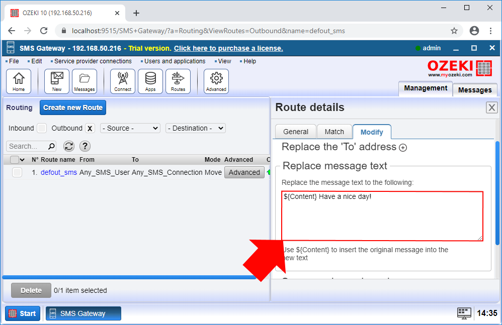
Task: Bookmark this page with the star icon
Action: click(454, 31)
